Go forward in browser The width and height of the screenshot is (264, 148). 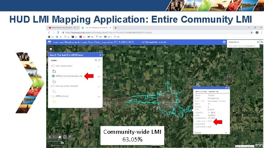(54, 33)
